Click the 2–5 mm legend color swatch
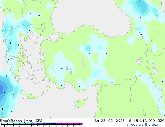Viewport: 165px width, 127px height. (x=22, y=124)
